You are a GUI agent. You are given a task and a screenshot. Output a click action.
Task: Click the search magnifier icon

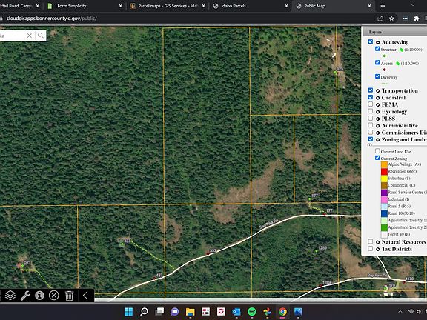click(41, 36)
